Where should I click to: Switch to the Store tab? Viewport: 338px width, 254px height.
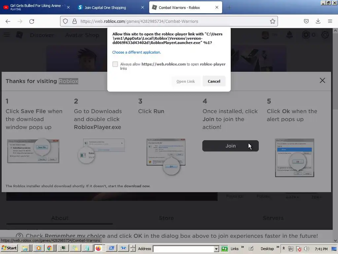pyautogui.click(x=166, y=218)
